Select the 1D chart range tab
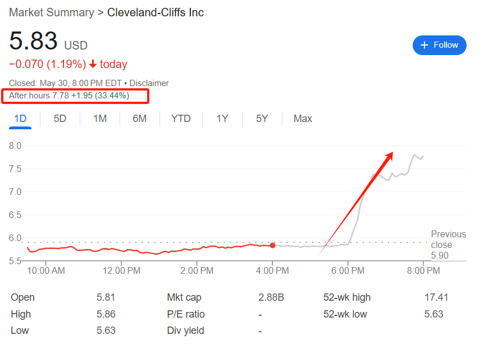This screenshot has width=484, height=344. pos(20,119)
